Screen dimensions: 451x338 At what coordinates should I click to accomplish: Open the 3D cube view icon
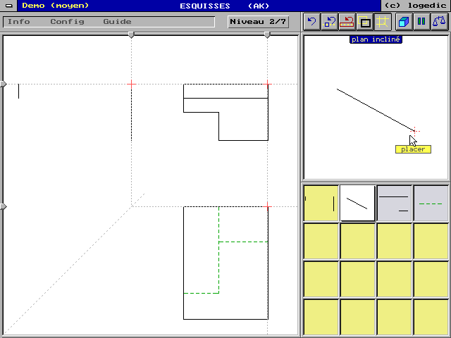click(x=404, y=22)
